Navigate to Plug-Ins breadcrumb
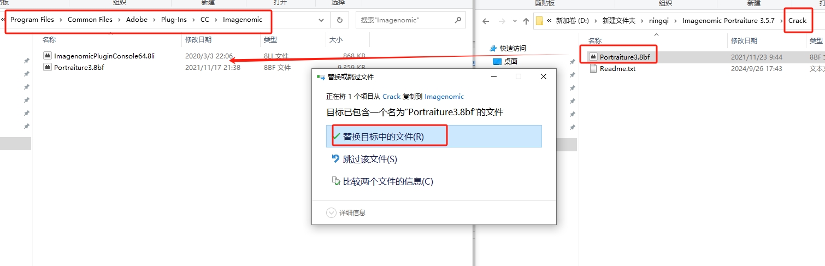Image resolution: width=825 pixels, height=266 pixels. pos(174,20)
